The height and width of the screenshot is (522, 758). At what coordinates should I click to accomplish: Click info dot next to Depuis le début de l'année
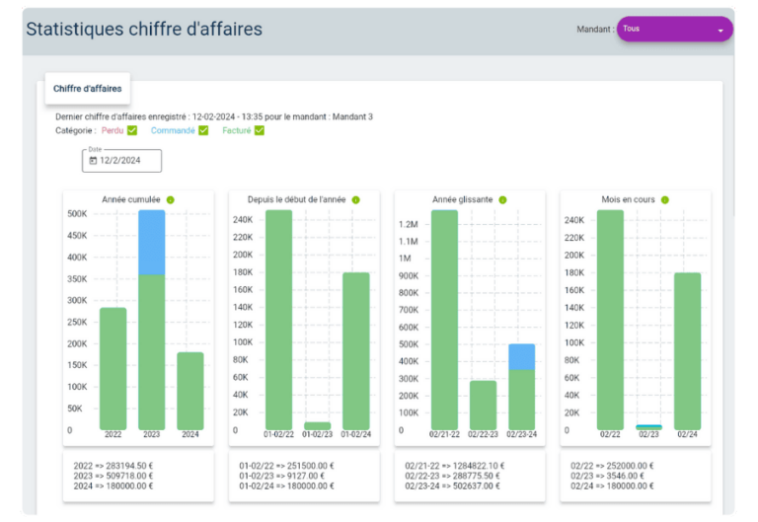click(355, 200)
